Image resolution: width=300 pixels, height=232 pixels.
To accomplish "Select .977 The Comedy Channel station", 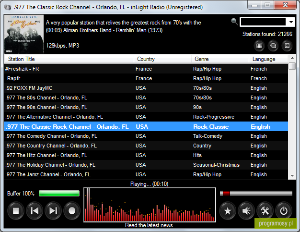I will (146, 136).
